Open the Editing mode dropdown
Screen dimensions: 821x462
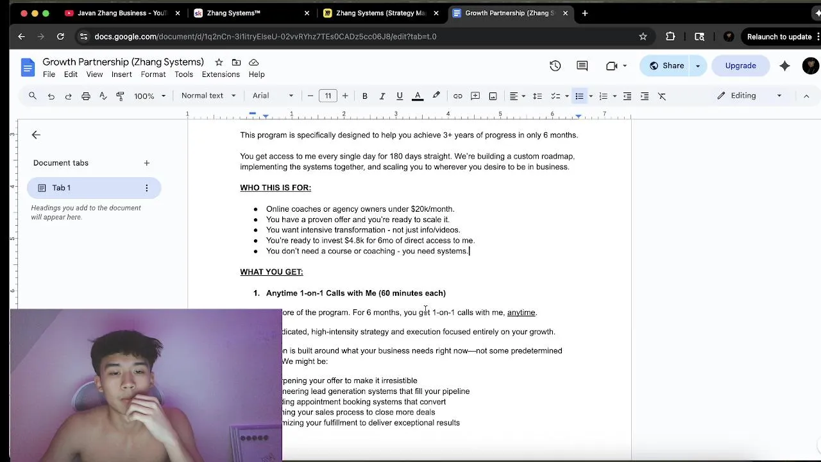coord(749,96)
